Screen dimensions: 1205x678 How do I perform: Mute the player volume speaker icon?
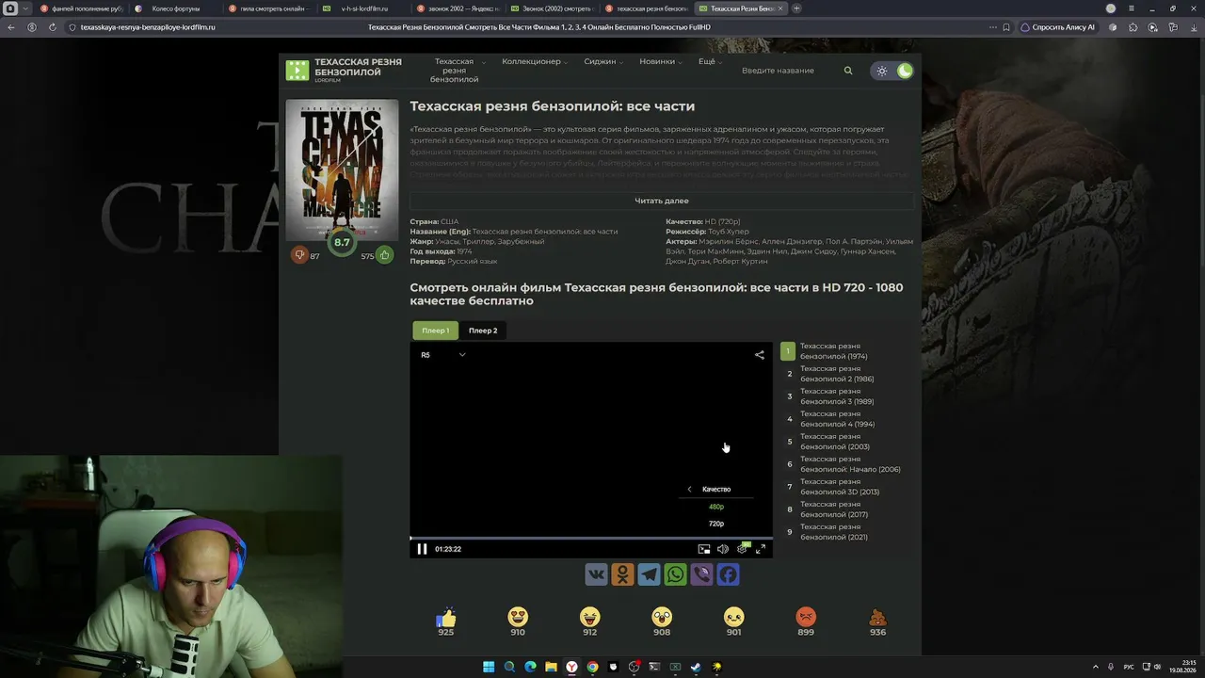pyautogui.click(x=723, y=549)
